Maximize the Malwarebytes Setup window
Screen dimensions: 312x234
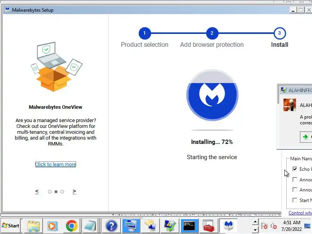(x=301, y=10)
